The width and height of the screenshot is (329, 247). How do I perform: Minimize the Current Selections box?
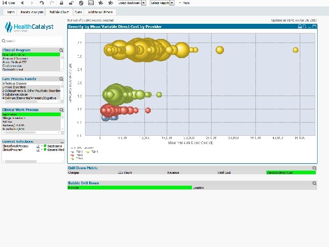click(62, 142)
